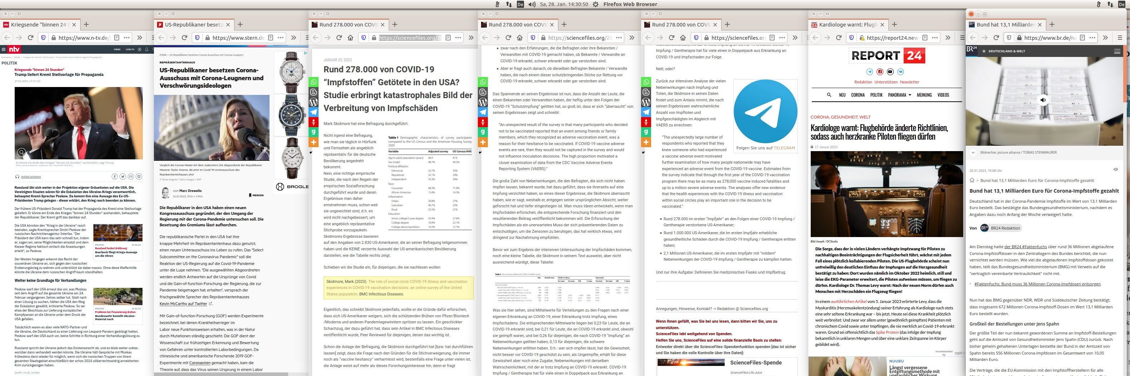Open ntv notifications bell

147,49
